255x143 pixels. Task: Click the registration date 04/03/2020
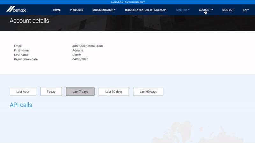[x=80, y=59]
